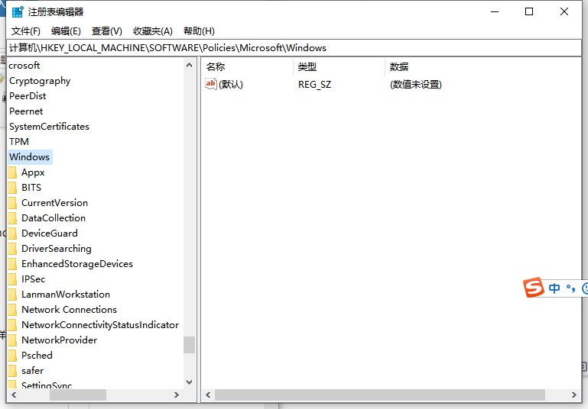This screenshot has width=588, height=409.
Task: Select the DataCollection key
Action: point(54,218)
